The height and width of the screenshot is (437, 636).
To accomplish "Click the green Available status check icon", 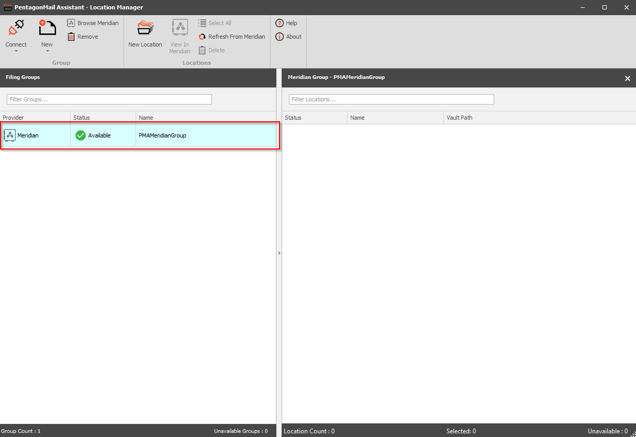I will pyautogui.click(x=81, y=135).
